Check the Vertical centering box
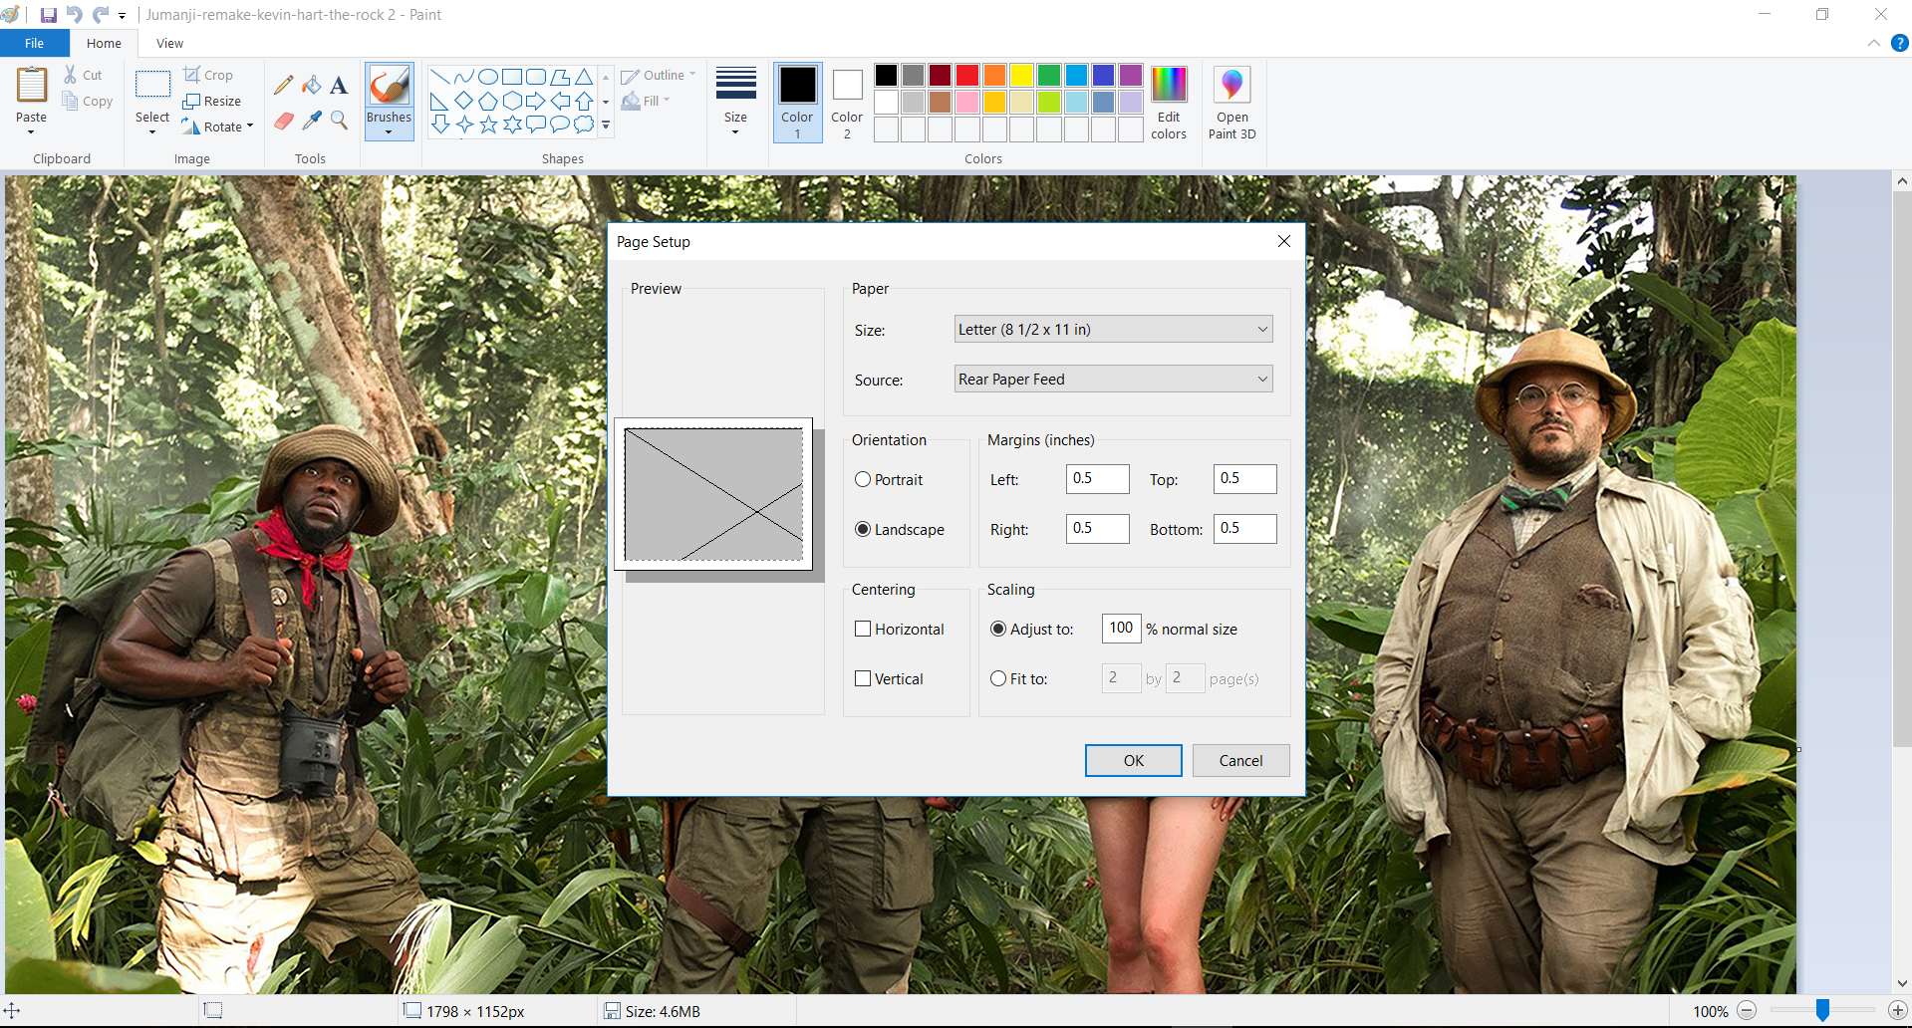This screenshot has height=1028, width=1912. [x=863, y=678]
